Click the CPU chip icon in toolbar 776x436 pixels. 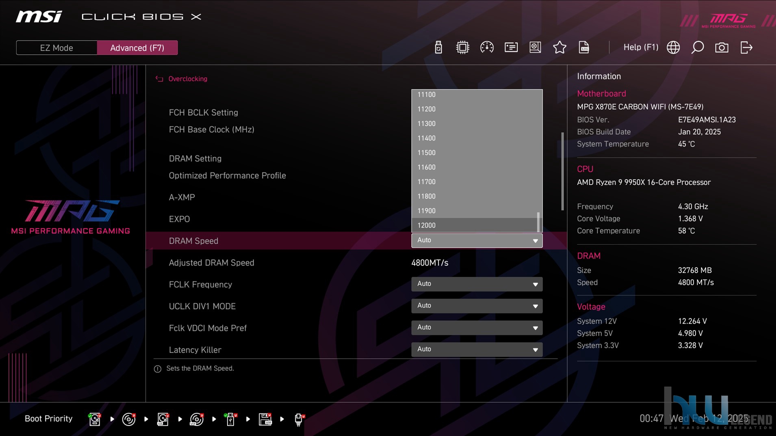462,47
